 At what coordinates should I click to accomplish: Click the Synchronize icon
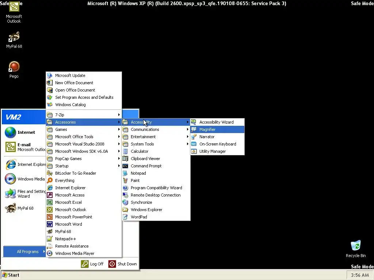click(x=125, y=202)
